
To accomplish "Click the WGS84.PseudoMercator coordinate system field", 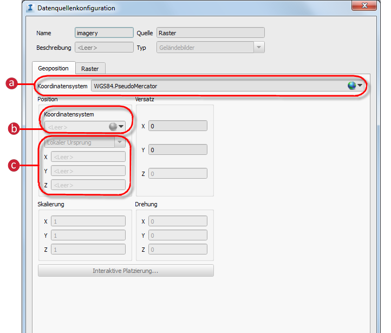I will (228, 86).
